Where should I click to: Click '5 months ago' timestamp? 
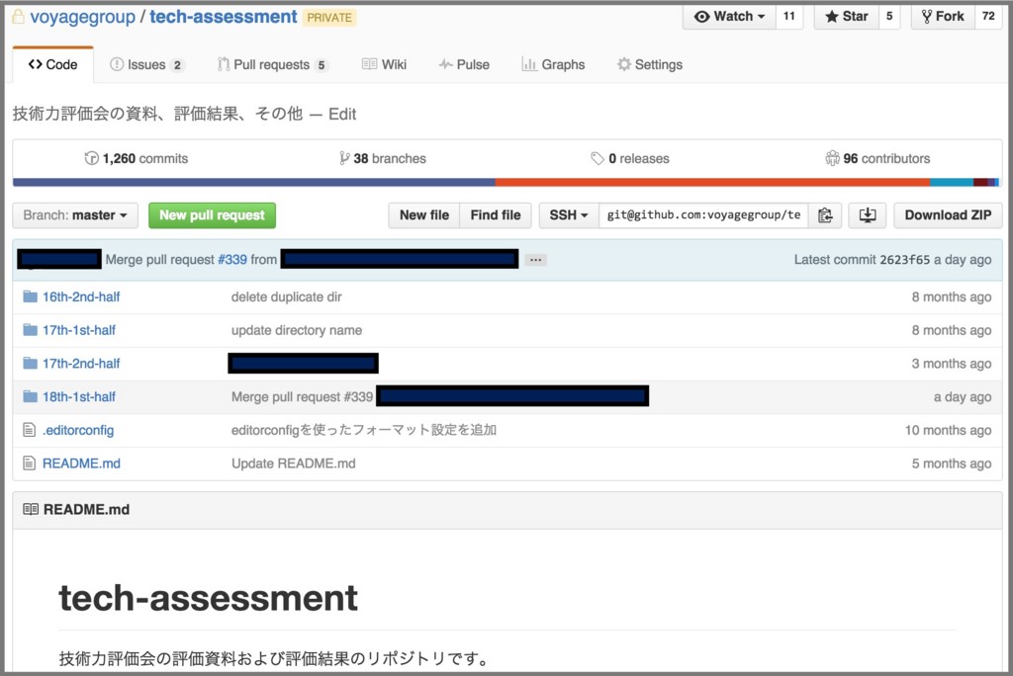[x=951, y=463]
